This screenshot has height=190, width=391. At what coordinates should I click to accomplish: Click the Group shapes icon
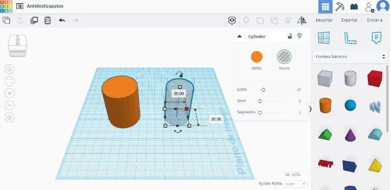click(260, 21)
